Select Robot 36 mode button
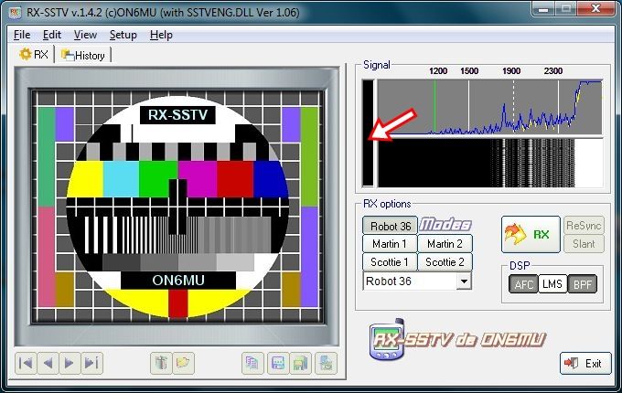Image resolution: width=622 pixels, height=393 pixels. pos(390,226)
